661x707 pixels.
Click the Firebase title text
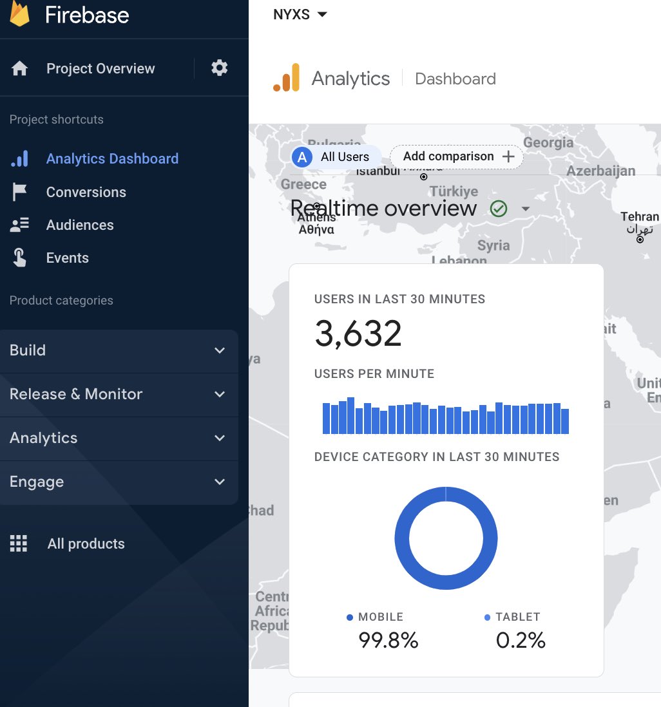[x=87, y=15]
